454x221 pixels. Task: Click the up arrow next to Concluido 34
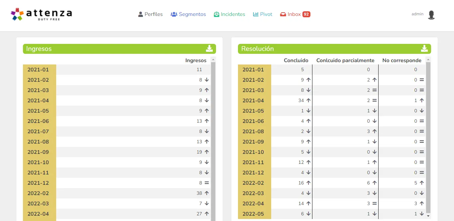coord(308,100)
